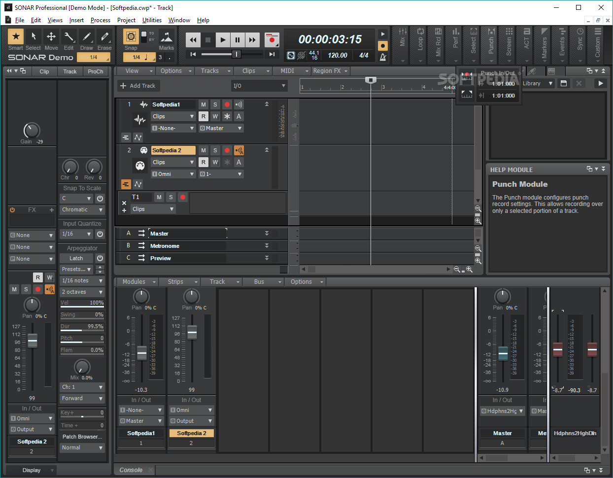613x478 pixels.
Task: Open the console Strips menu
Action: click(180, 282)
